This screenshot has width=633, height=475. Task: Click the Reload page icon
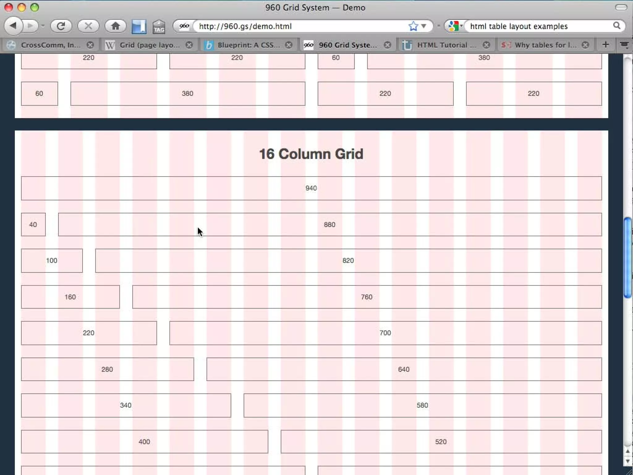point(61,26)
